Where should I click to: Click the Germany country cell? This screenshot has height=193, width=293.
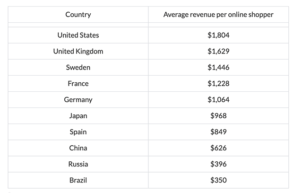[x=78, y=99]
